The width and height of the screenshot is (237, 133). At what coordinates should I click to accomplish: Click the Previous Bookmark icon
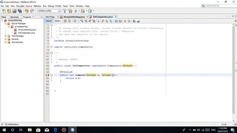(x=103, y=21)
